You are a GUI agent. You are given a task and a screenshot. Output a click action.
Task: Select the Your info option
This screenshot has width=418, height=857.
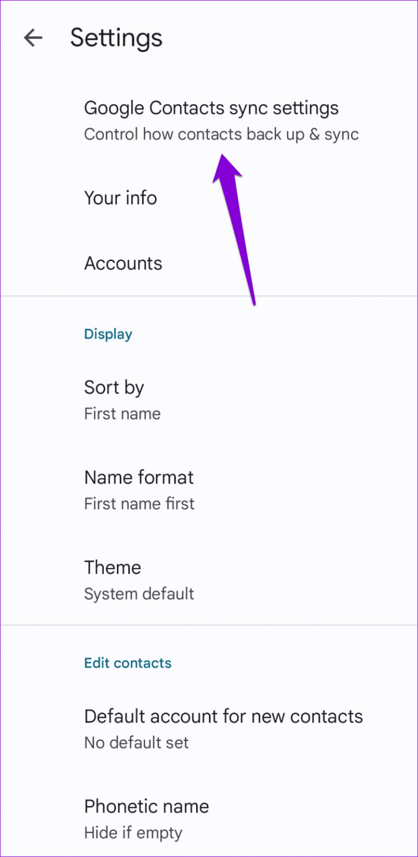click(120, 198)
